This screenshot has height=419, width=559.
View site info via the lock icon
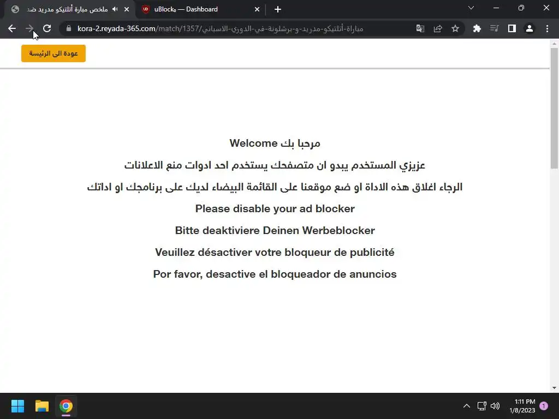point(69,28)
